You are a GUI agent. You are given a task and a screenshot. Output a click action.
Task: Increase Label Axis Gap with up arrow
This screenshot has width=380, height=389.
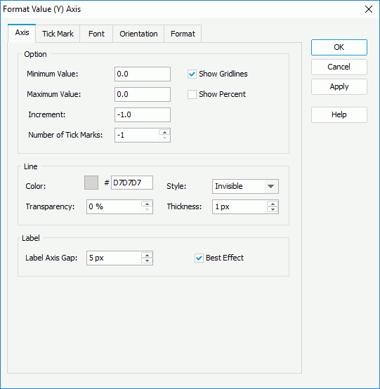(147, 256)
